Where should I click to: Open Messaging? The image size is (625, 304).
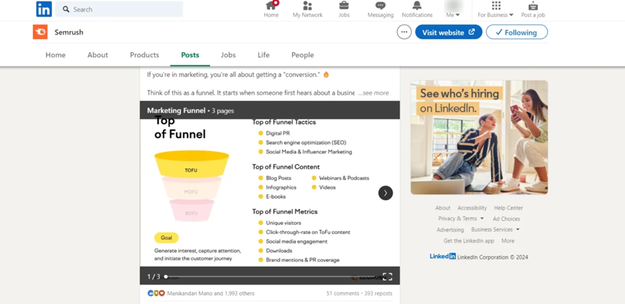click(x=380, y=9)
